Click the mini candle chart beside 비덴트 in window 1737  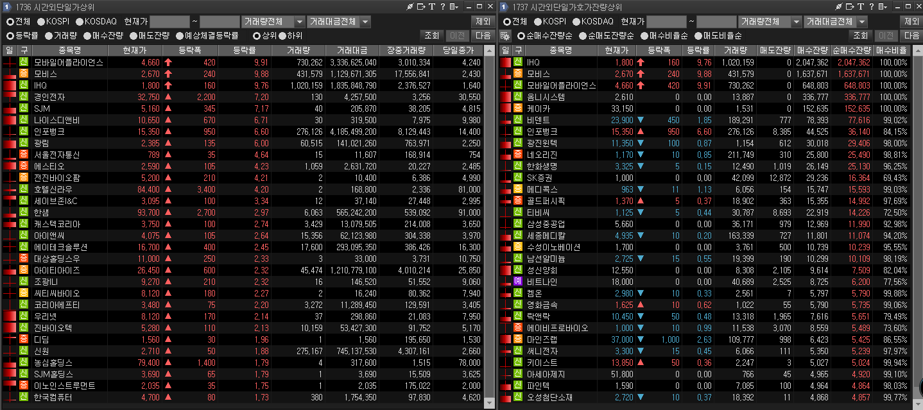pyautogui.click(x=505, y=120)
